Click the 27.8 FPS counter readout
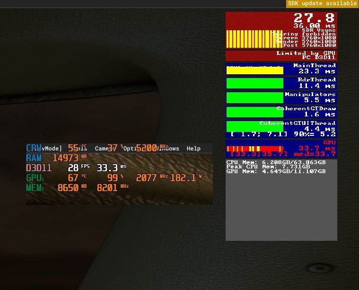 [x=314, y=18]
